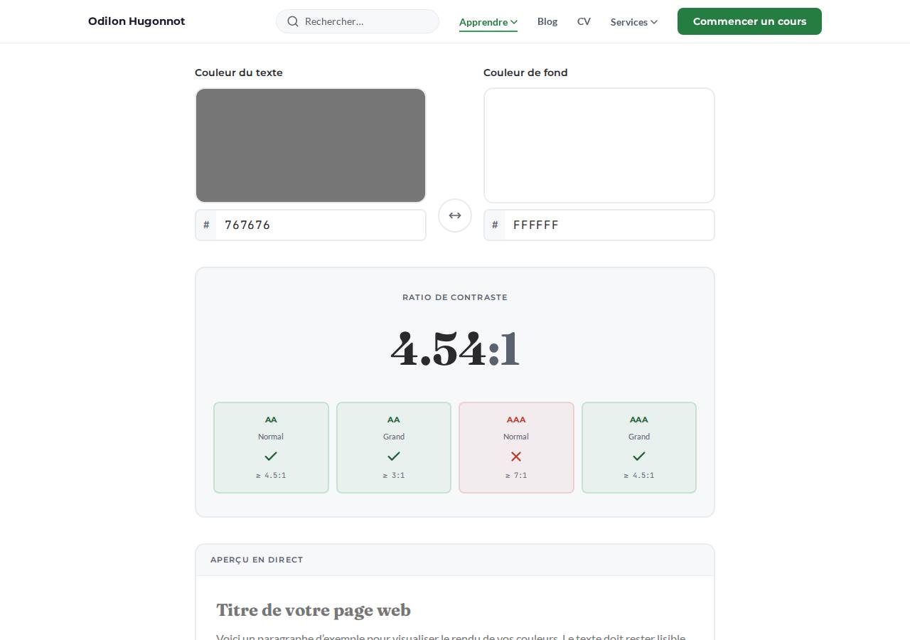Edit the text color hex 767676 field

(321, 225)
